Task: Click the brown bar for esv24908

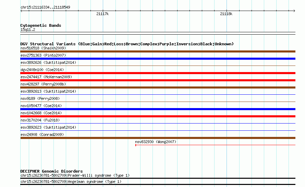Action: [158, 138]
